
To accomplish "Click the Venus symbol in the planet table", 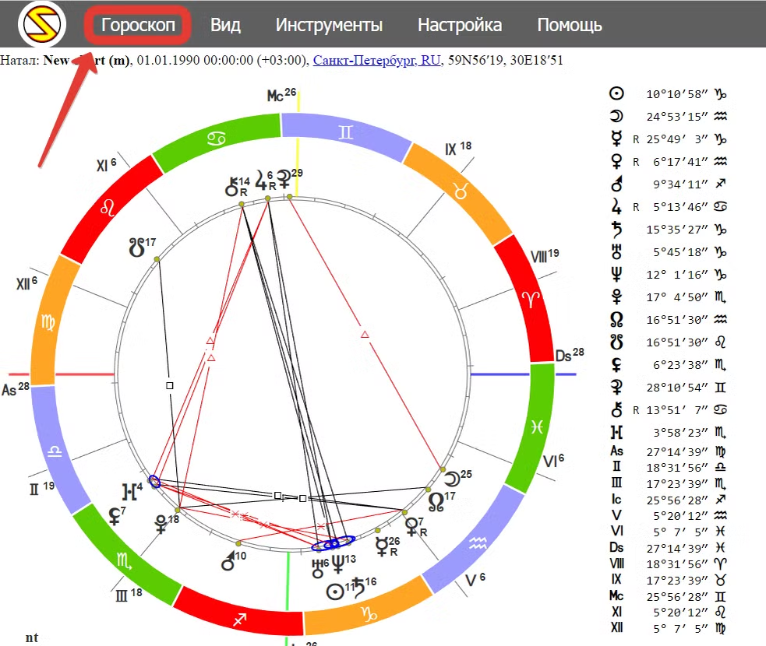I will (616, 162).
